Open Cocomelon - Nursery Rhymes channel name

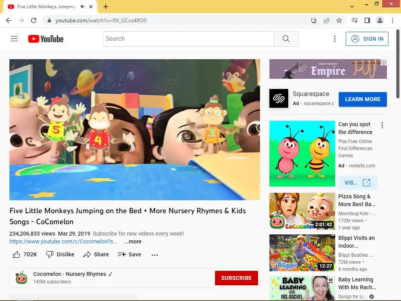tap(70, 274)
